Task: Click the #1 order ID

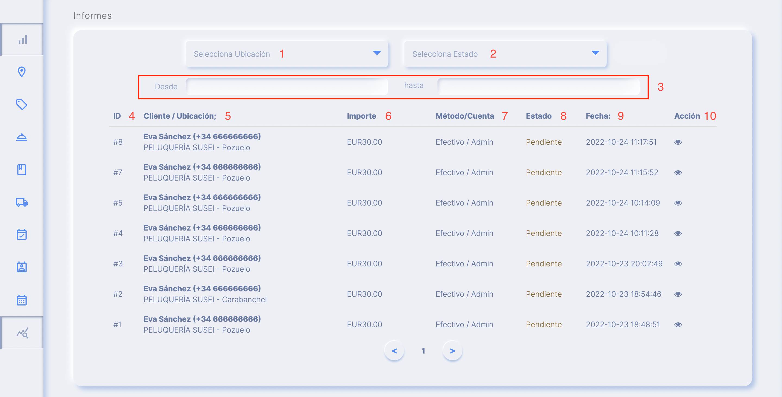Action: 117,324
